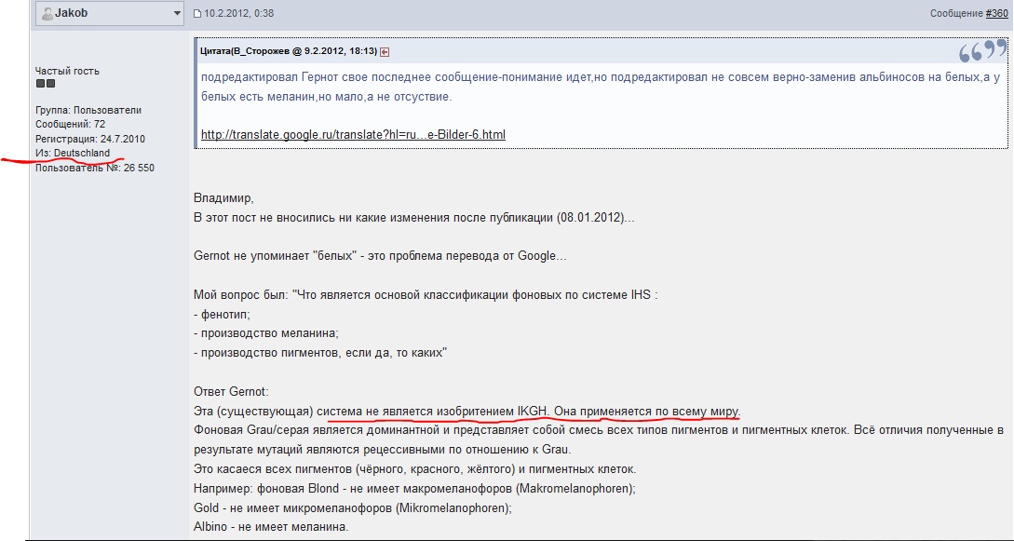Click the first rank pip under Частый гость
This screenshot has height=541, width=1014.
pyautogui.click(x=40, y=84)
